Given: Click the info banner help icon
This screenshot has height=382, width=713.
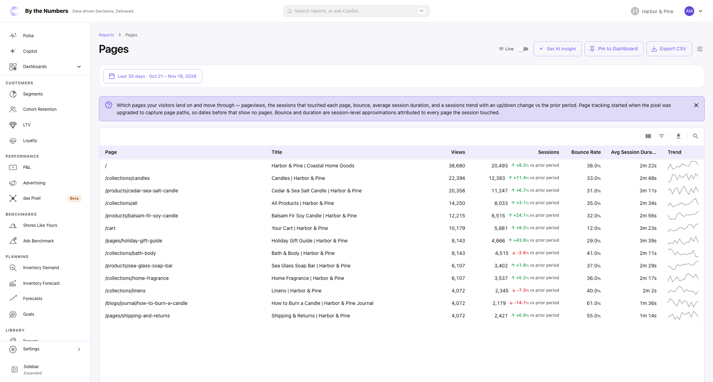Looking at the screenshot, I should [109, 105].
